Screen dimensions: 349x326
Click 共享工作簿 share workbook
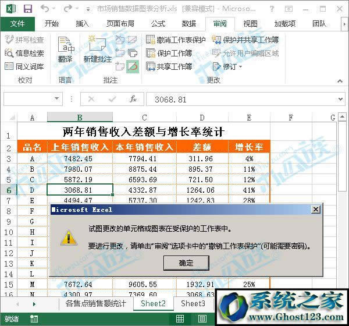point(169,66)
